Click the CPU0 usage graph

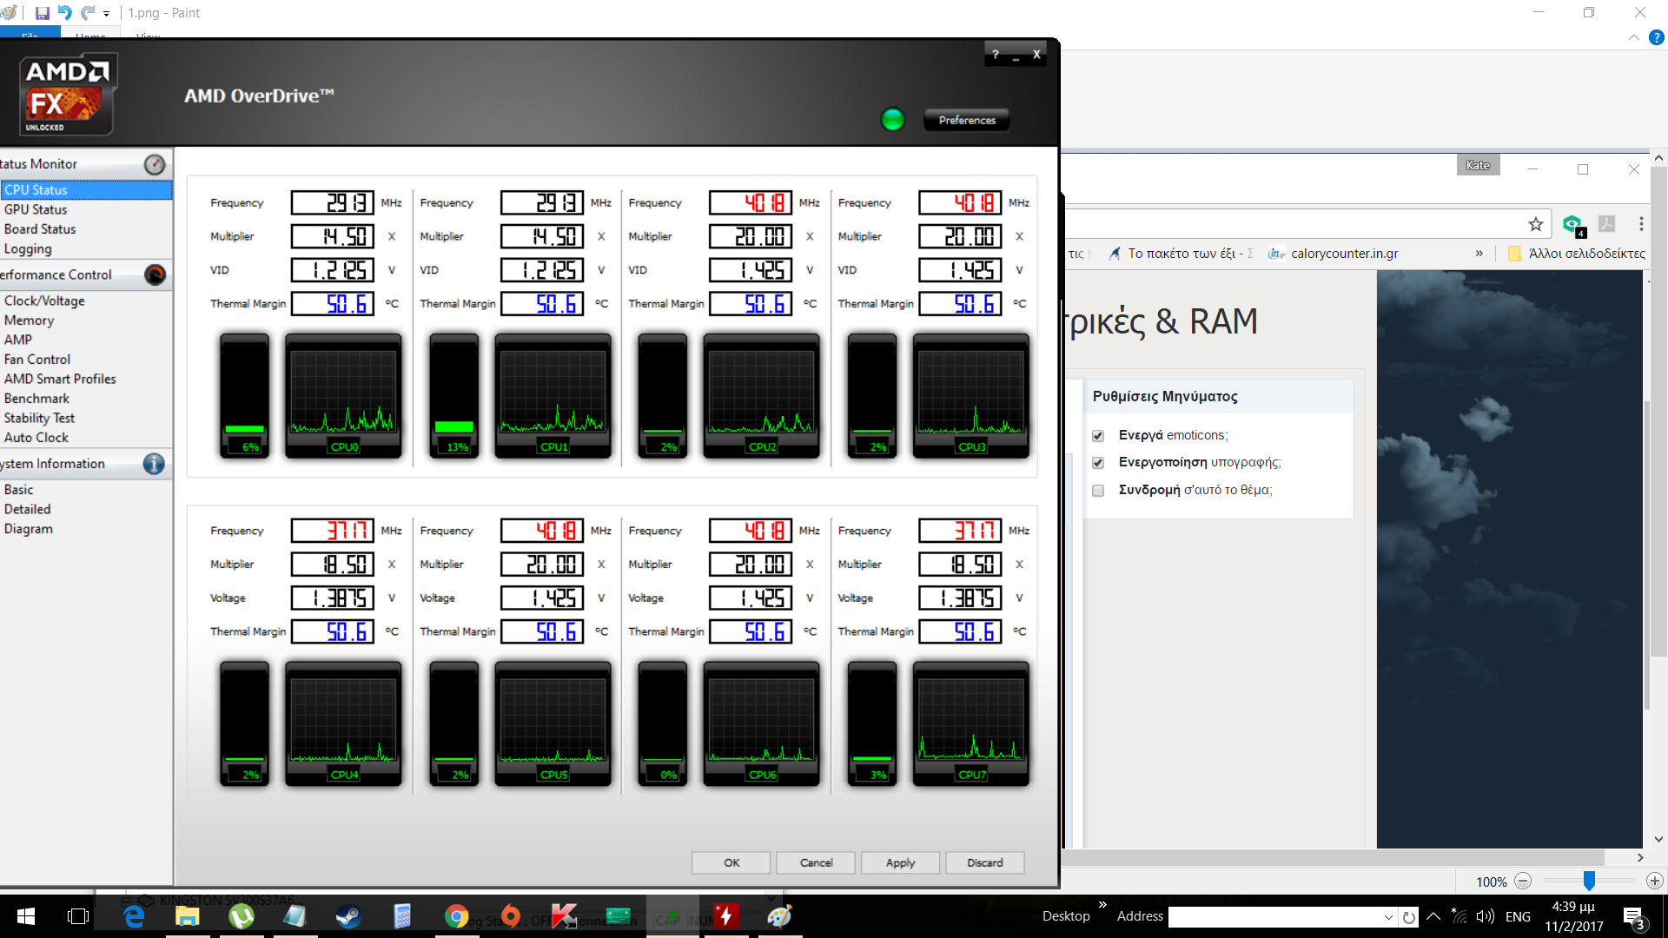point(343,396)
